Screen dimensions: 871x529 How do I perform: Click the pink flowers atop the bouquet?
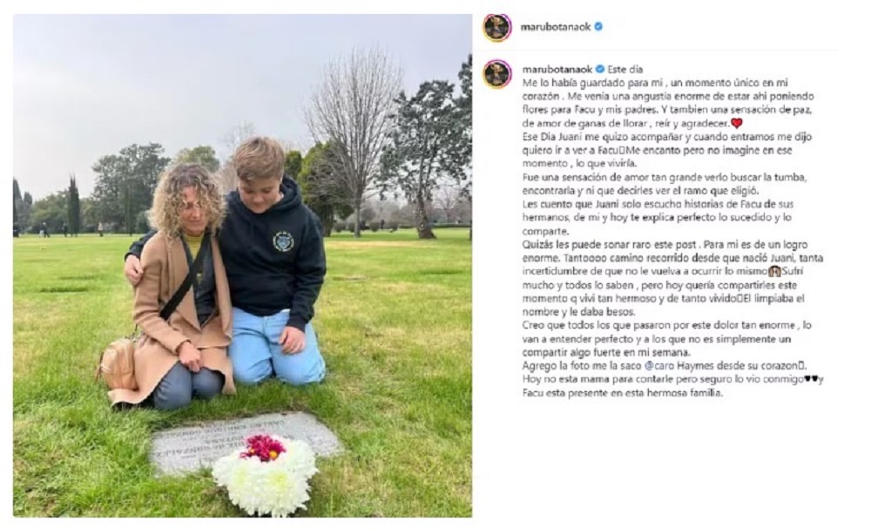tap(263, 447)
